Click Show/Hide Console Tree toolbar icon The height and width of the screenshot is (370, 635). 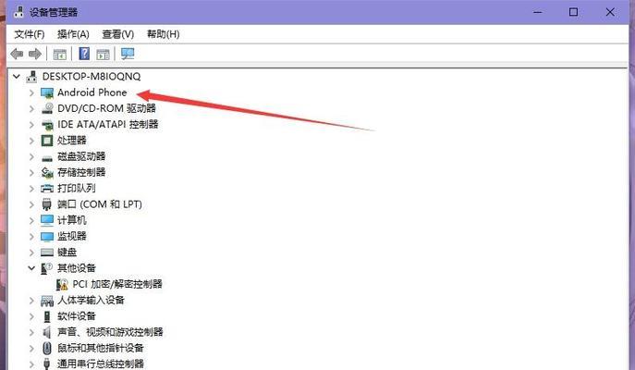click(60, 54)
